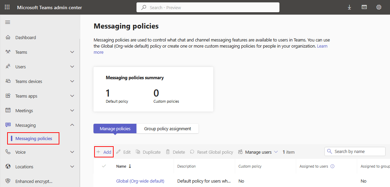Click the Meetings calendar icon
The width and height of the screenshot is (390, 187).
point(8,111)
